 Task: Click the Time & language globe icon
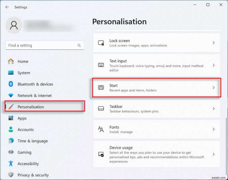coord(11,141)
